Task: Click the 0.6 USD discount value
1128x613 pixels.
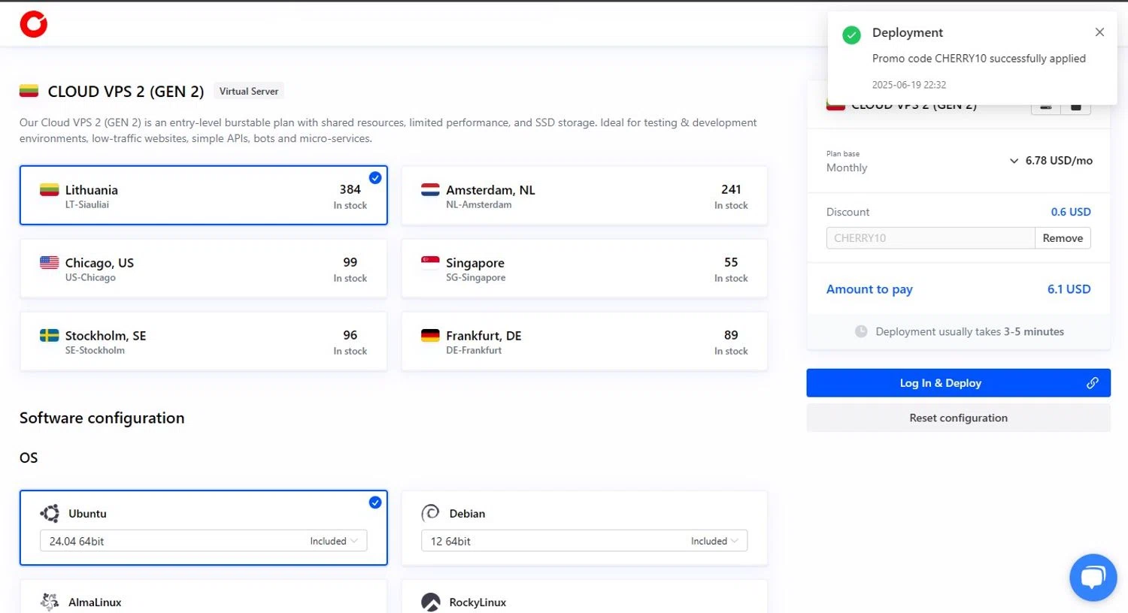Action: pyautogui.click(x=1071, y=212)
